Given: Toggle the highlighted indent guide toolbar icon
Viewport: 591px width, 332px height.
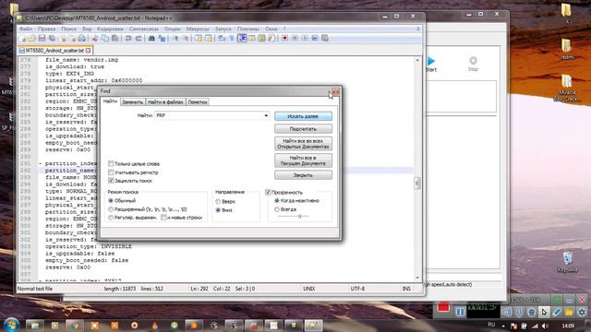Looking at the screenshot, I should coord(242,39).
